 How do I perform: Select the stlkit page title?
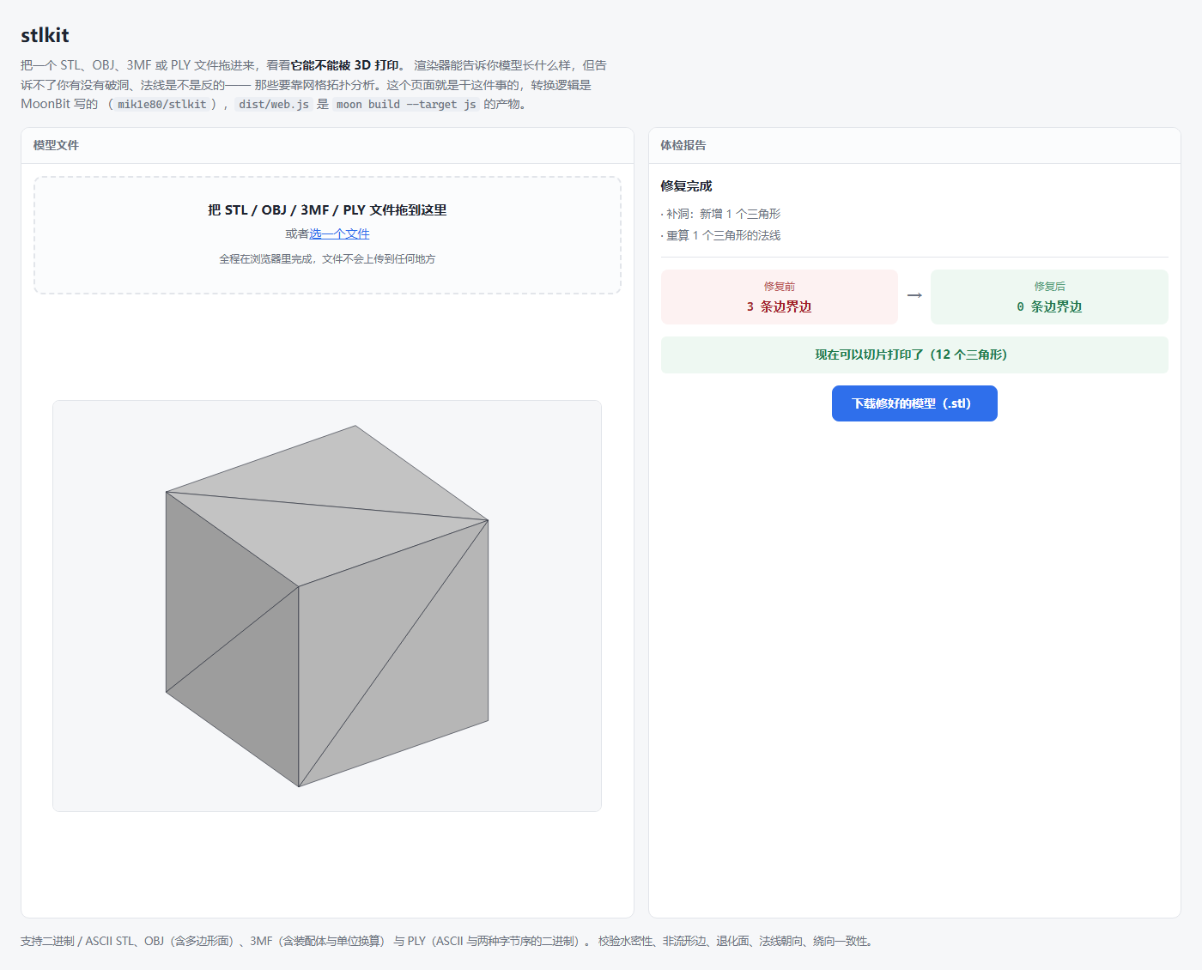(x=45, y=35)
